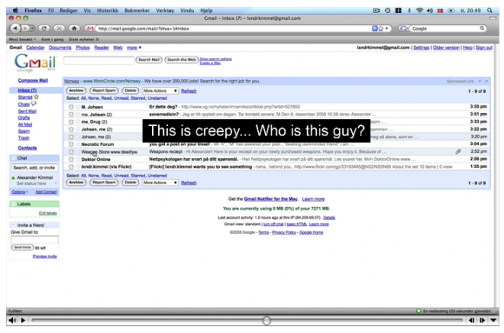Tick the checkbox for Johsen, me 3:20 pm email

pyautogui.click(x=71, y=137)
